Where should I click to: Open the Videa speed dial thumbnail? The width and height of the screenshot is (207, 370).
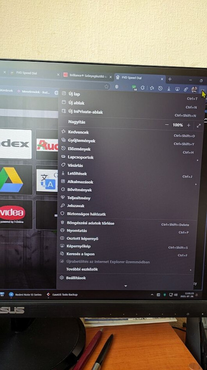[16, 214]
